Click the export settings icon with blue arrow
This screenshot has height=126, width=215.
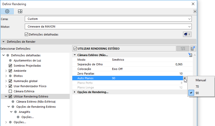pos(193,49)
